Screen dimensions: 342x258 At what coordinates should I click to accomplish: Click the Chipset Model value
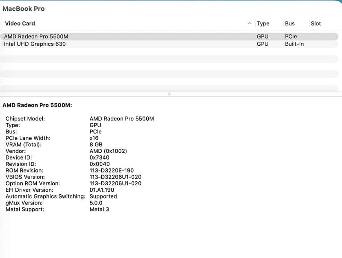(122, 119)
